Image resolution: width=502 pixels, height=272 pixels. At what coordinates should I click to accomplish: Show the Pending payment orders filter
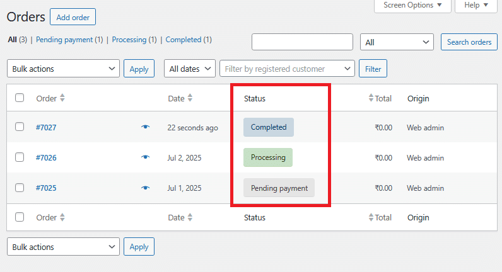coord(64,40)
